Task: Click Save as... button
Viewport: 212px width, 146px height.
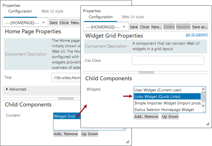Action: (200, 27)
